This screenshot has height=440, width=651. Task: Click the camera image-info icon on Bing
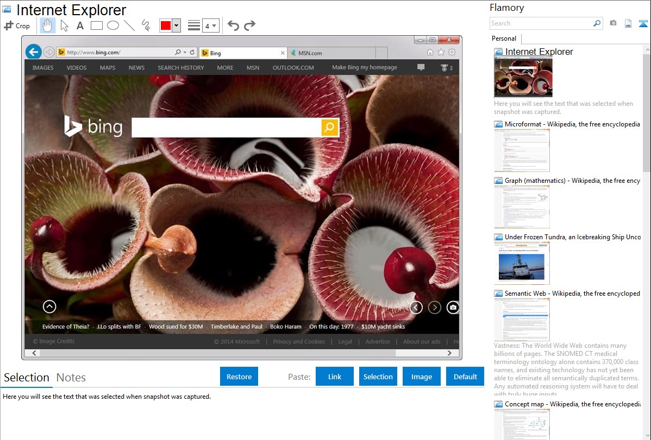click(453, 307)
